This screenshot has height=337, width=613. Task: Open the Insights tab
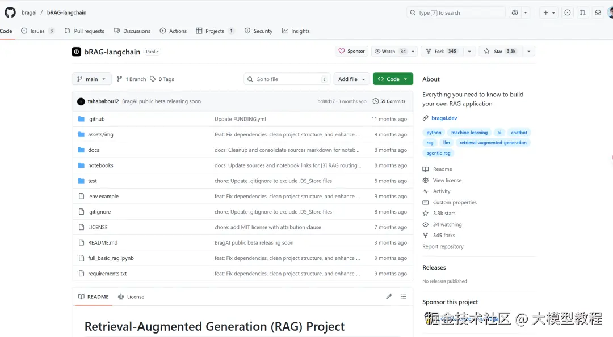pyautogui.click(x=296, y=31)
